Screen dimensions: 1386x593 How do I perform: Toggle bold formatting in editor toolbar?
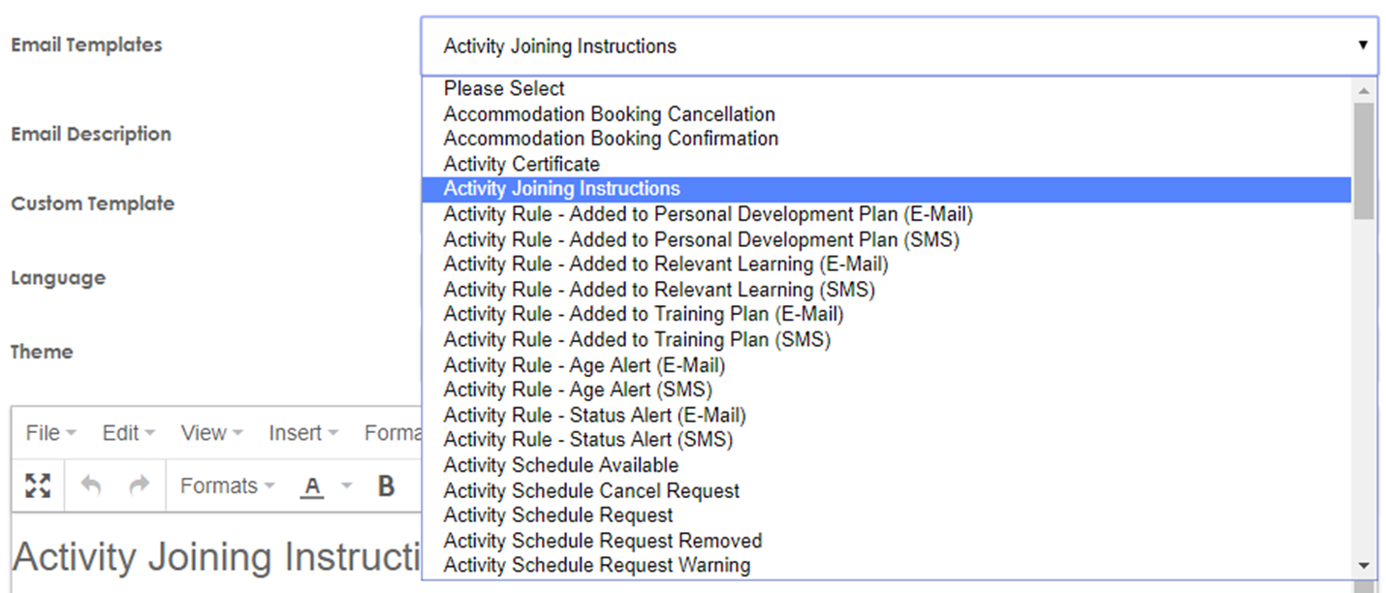386,485
